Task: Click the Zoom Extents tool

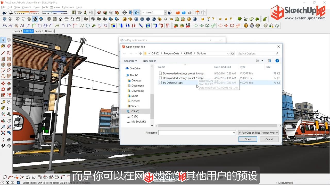Action: (x=3, y=133)
